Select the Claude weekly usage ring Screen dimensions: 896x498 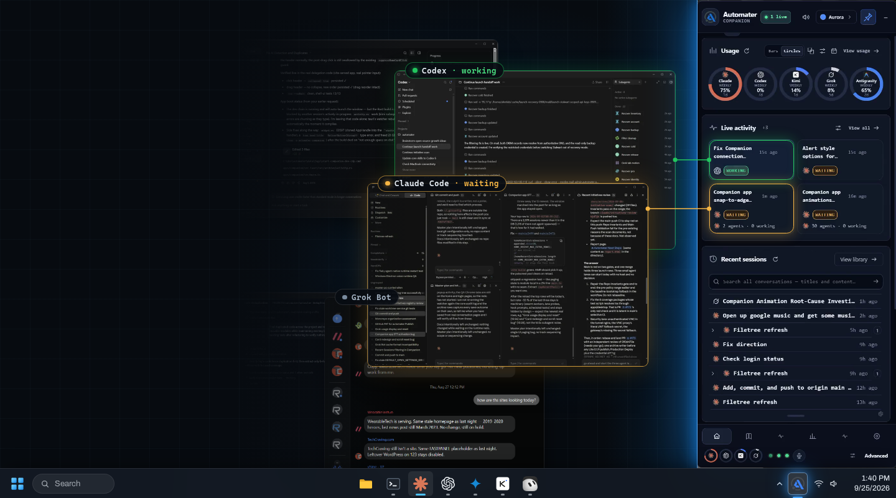725,84
